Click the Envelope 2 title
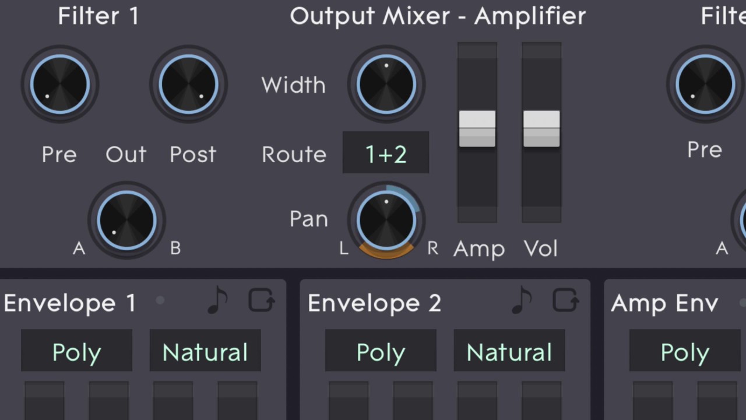The height and width of the screenshot is (420, 746). (374, 303)
